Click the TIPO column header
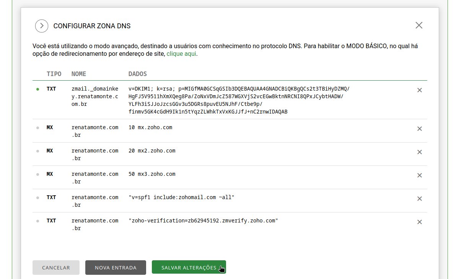The width and height of the screenshot is (459, 279). coord(54,74)
